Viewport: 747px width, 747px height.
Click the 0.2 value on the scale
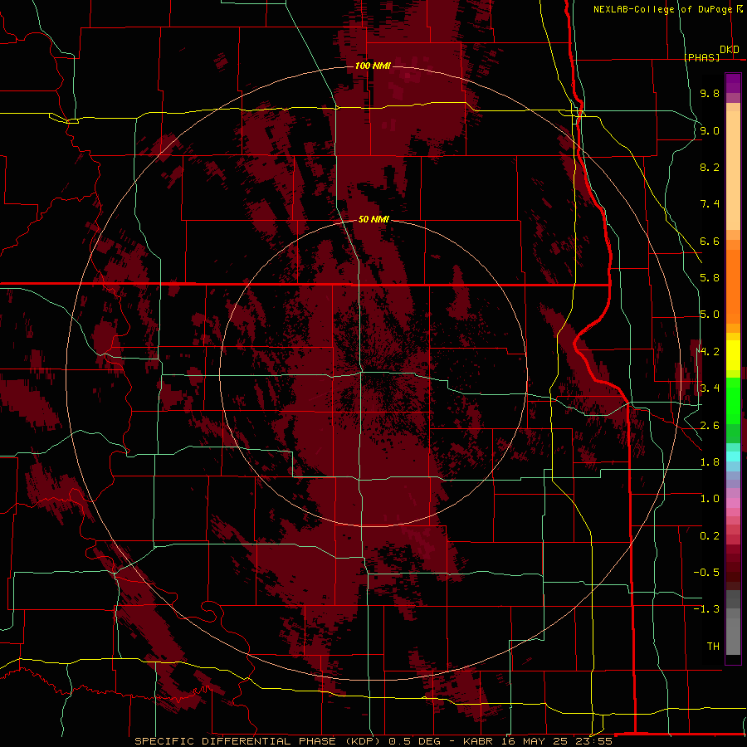[710, 536]
